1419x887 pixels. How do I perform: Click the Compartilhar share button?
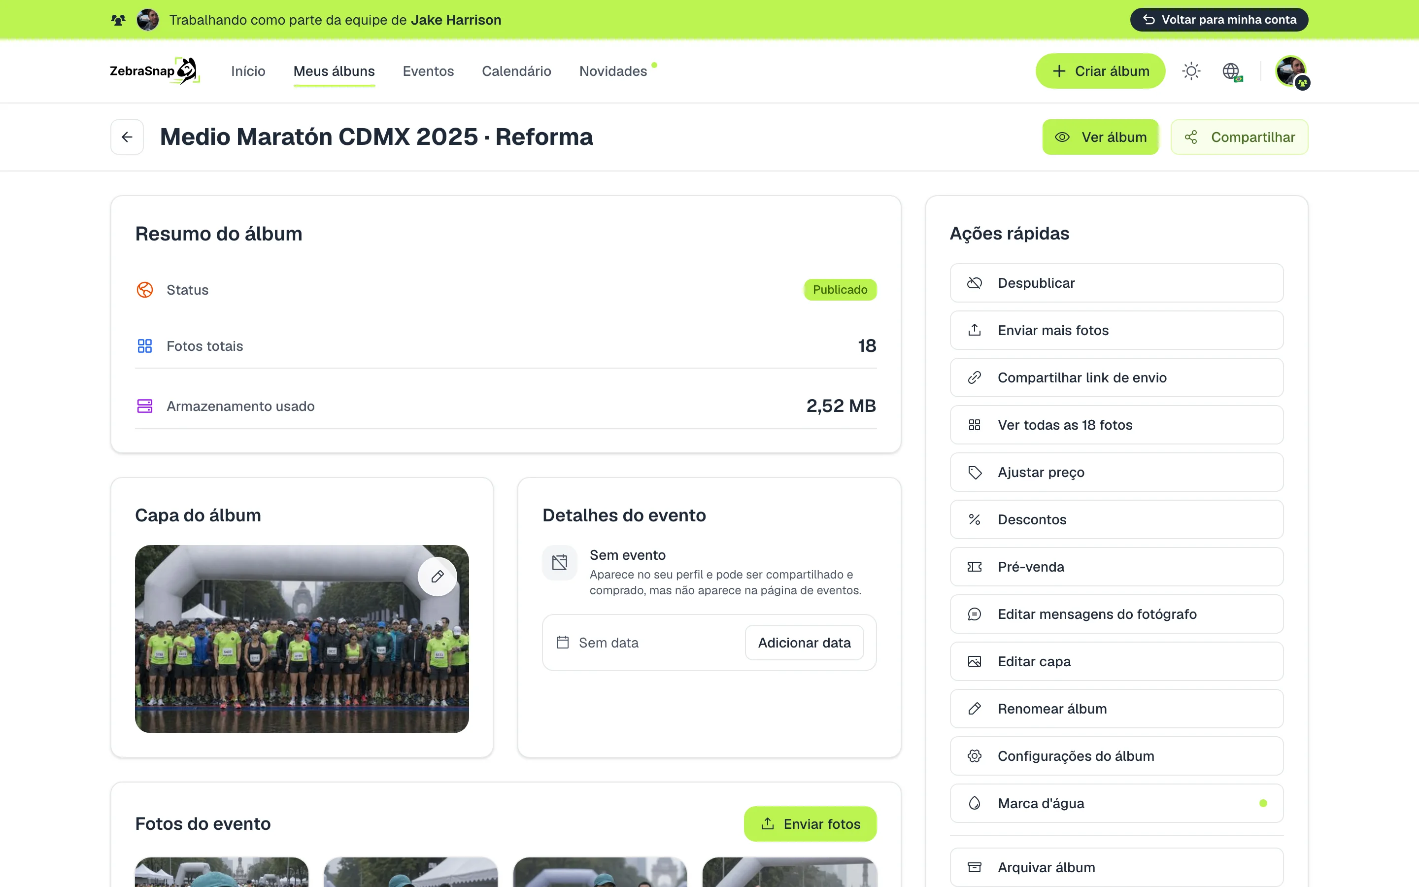coord(1239,136)
